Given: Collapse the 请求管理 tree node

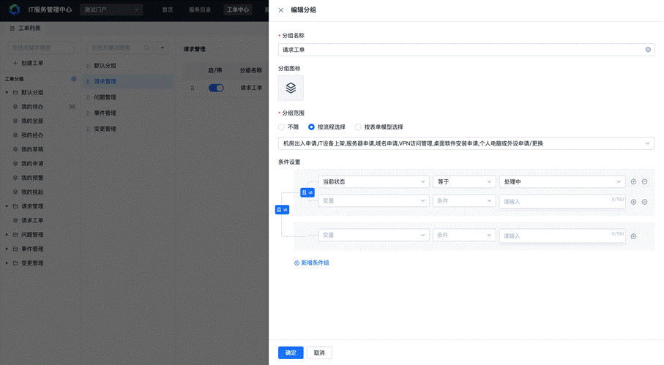Looking at the screenshot, I should pyautogui.click(x=7, y=206).
